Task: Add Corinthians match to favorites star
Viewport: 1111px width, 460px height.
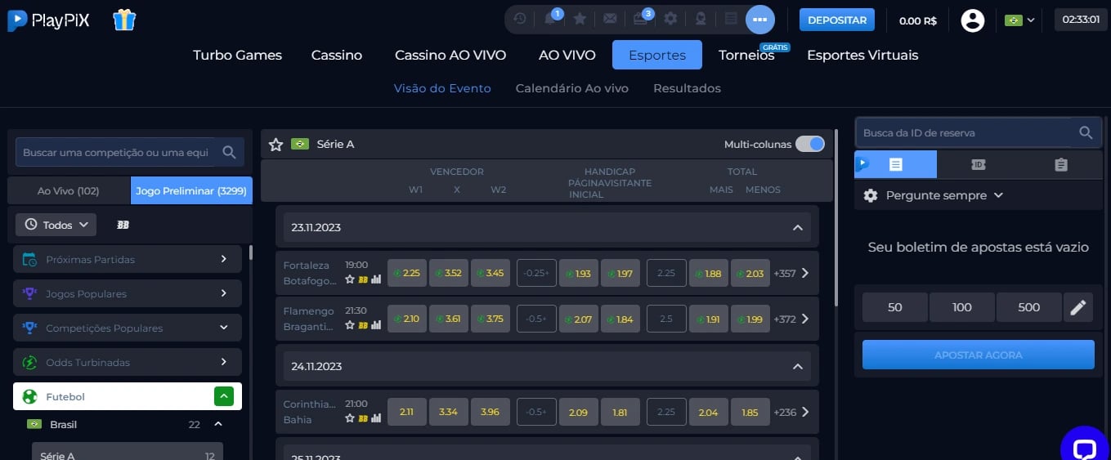Action: tap(350, 418)
